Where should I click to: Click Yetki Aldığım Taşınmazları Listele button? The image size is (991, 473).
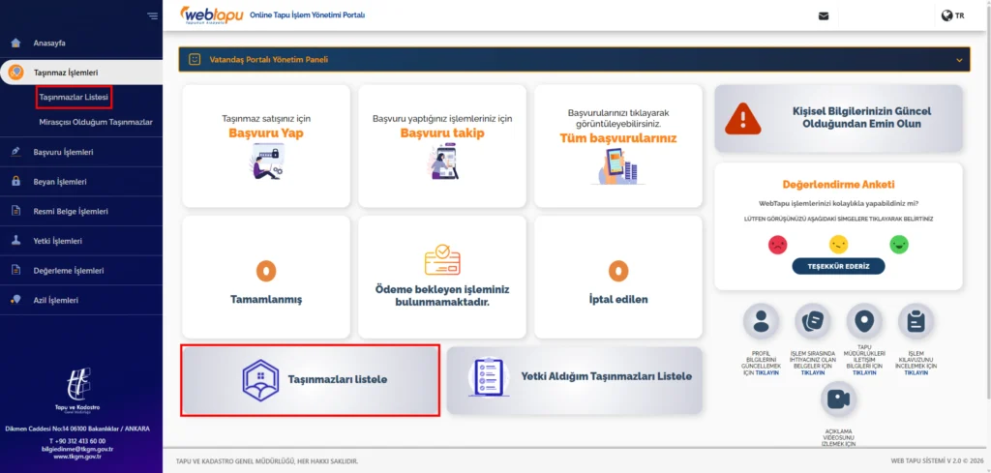[x=575, y=380]
